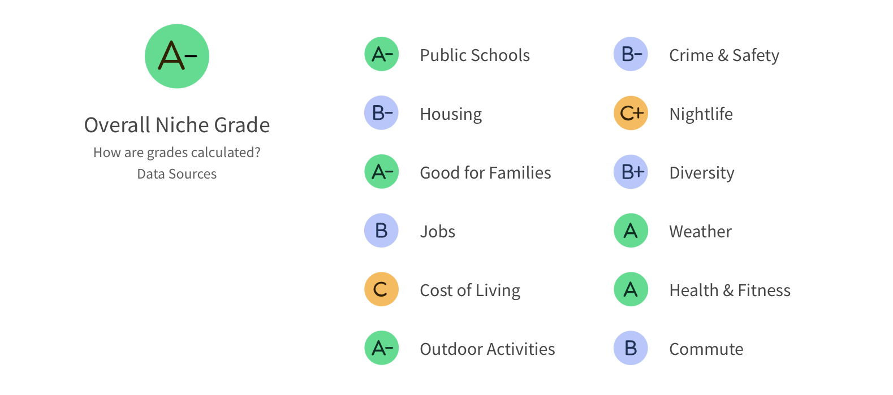Click the Crime & Safety B- badge

point(631,54)
